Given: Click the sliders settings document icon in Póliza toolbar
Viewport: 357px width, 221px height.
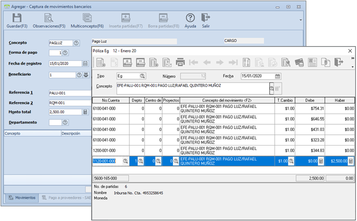Looking at the screenshot, I should coord(246,62).
